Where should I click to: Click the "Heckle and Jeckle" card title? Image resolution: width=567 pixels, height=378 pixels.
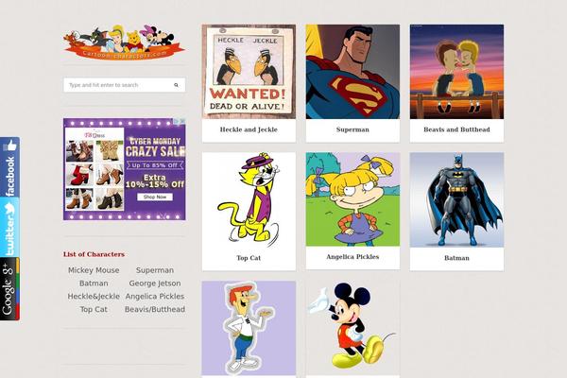pos(249,129)
